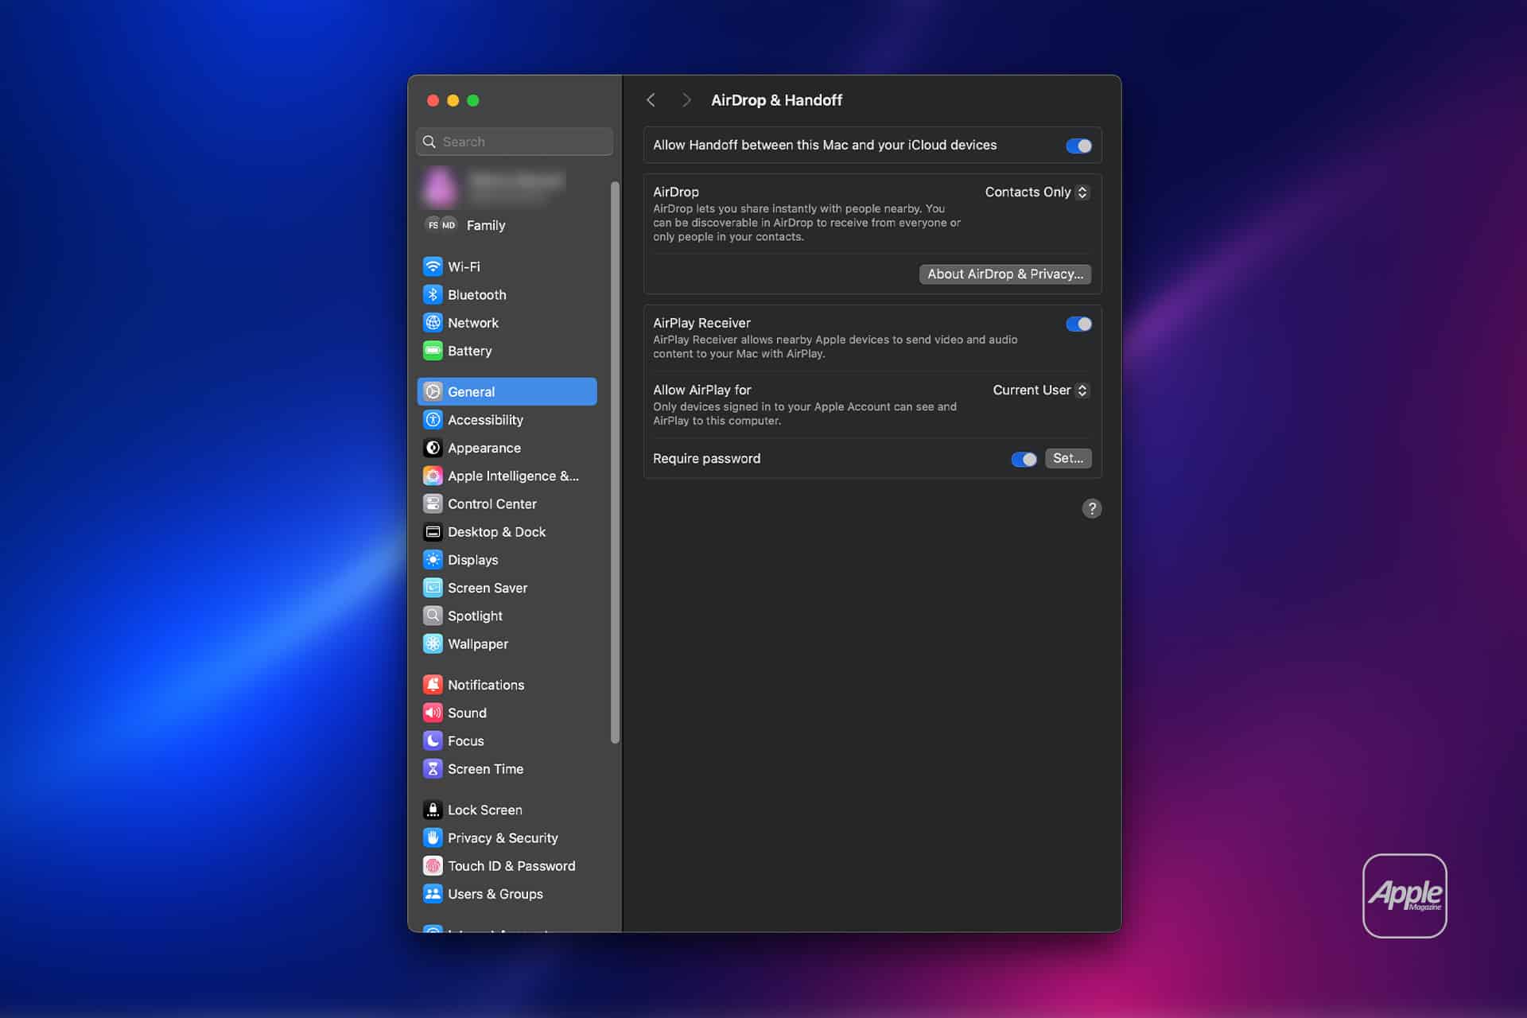The width and height of the screenshot is (1527, 1018).
Task: Click the Bluetooth sidebar icon
Action: click(433, 294)
